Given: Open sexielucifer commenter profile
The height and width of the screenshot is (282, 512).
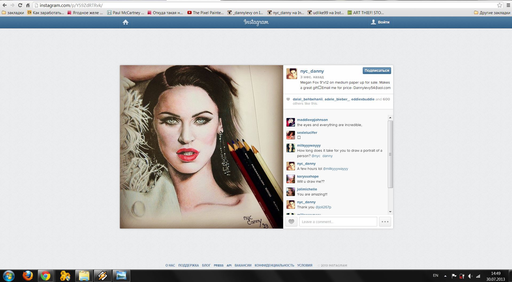Looking at the screenshot, I should point(307,133).
